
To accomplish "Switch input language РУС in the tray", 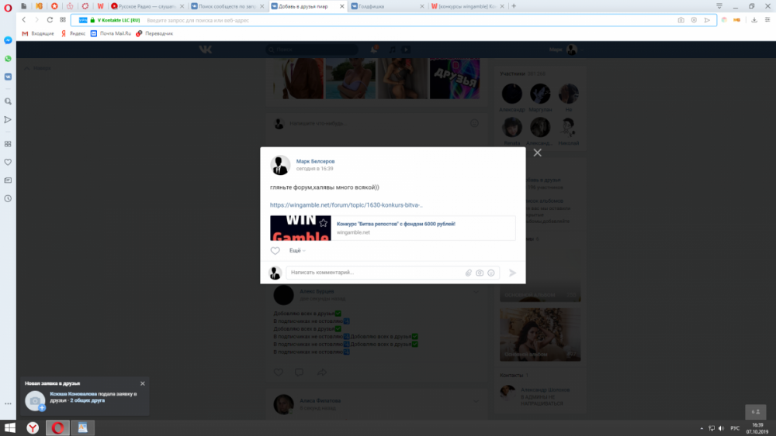I will [x=735, y=428].
